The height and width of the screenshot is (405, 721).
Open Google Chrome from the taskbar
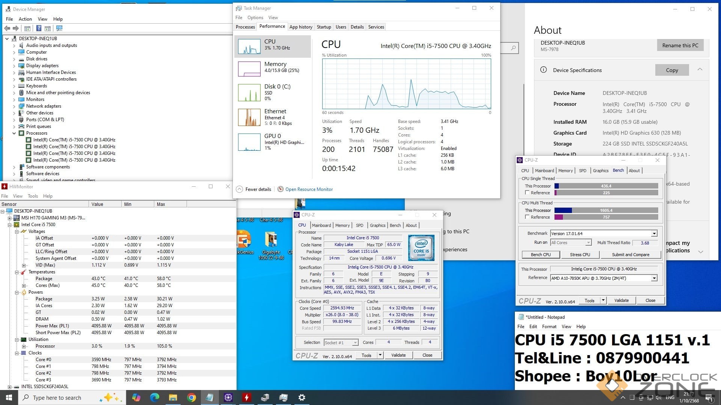192,397
